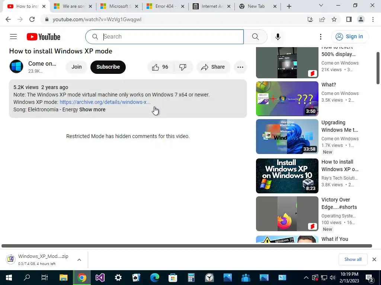Click Show all downloads
Screen dimensions: 381x285
click(353, 259)
